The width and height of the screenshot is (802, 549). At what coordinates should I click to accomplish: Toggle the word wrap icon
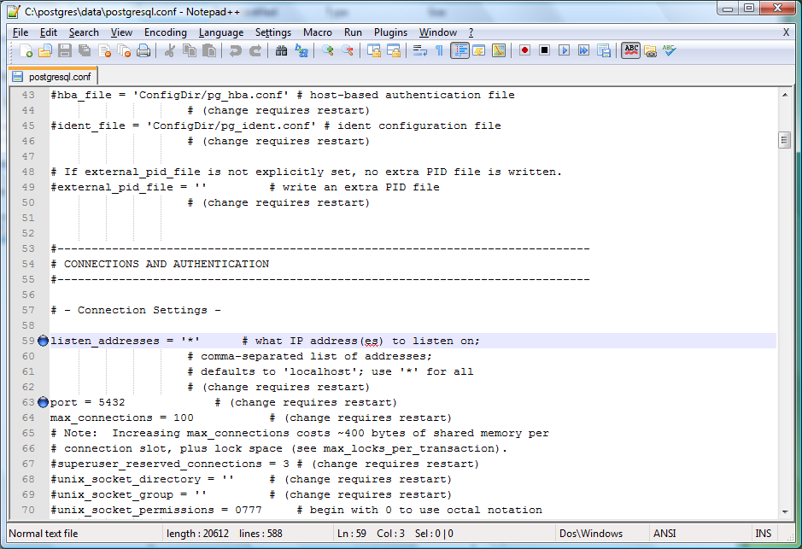point(420,50)
